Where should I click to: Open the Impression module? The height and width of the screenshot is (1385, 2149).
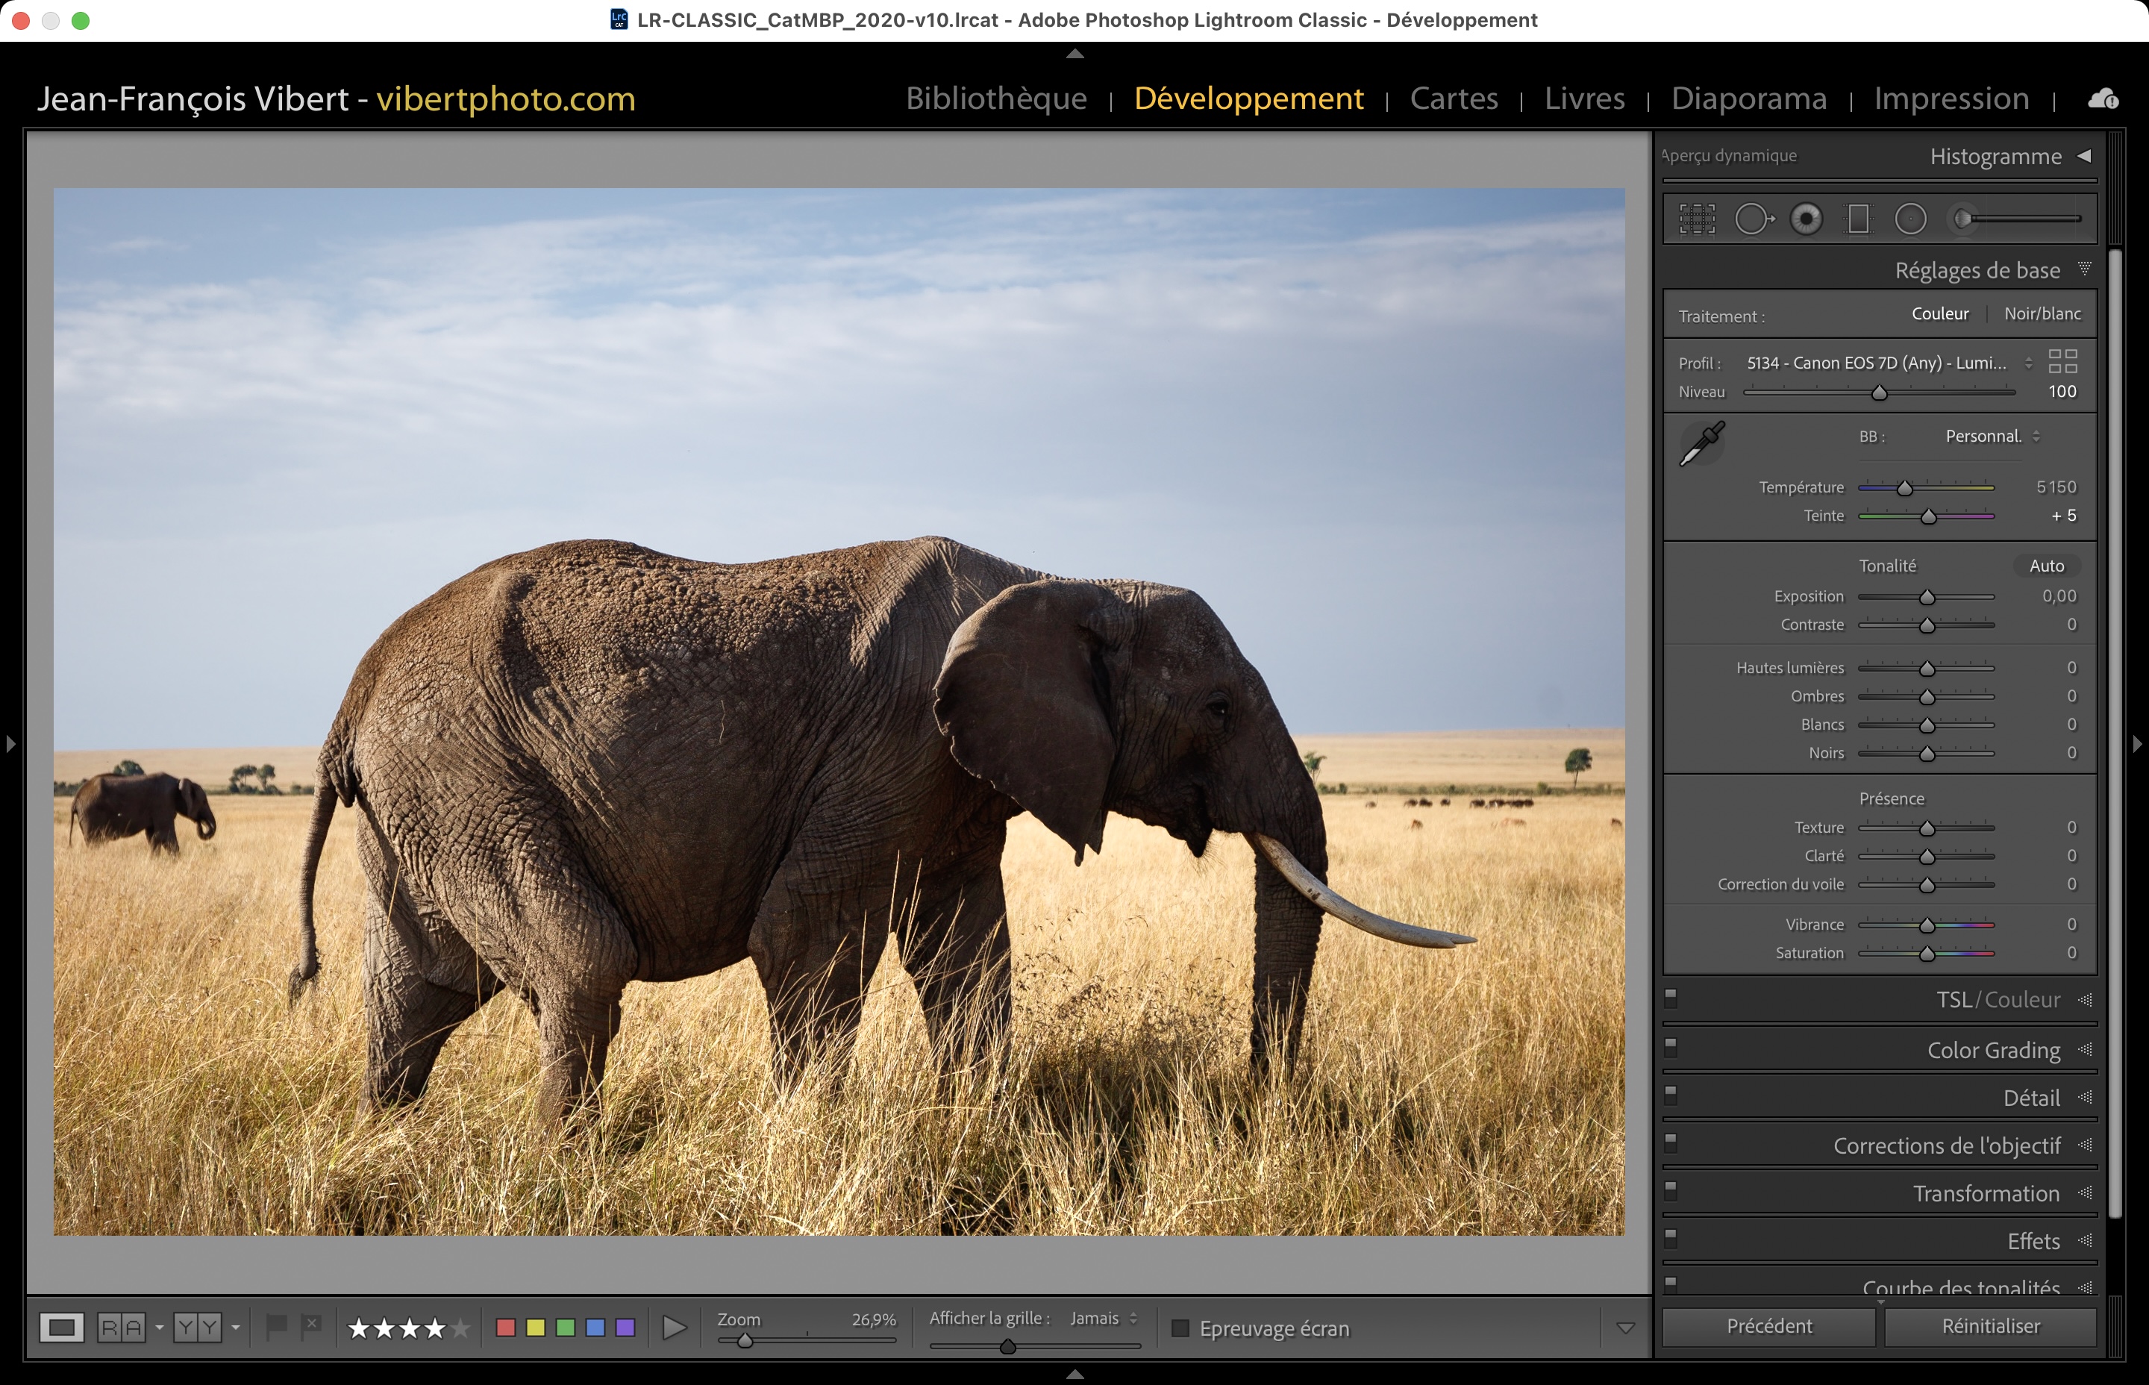tap(1951, 98)
